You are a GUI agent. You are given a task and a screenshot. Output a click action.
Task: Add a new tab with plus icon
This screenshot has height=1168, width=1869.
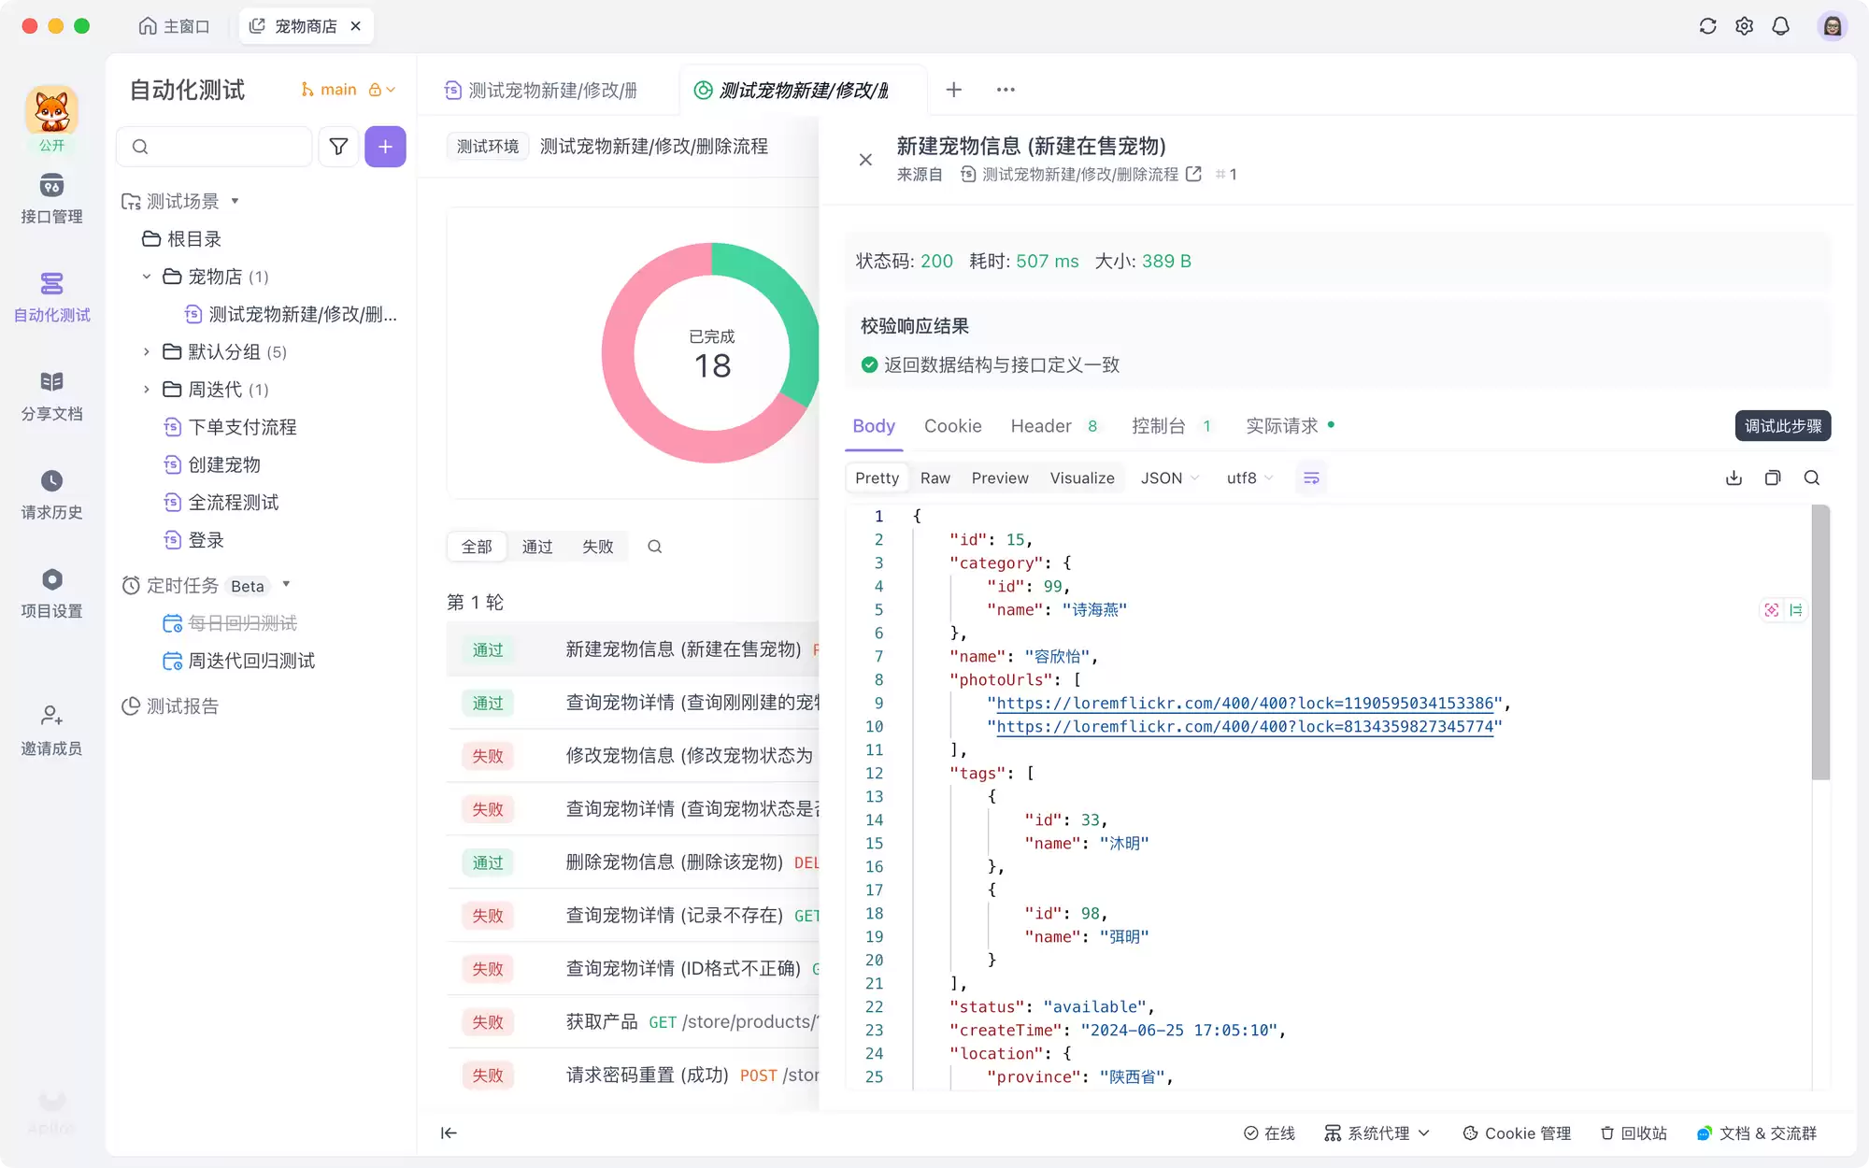(953, 90)
